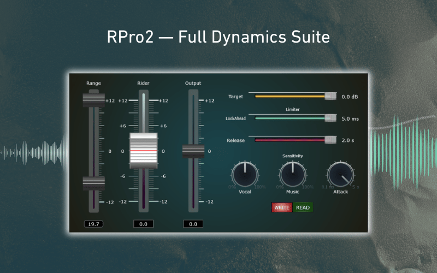Viewport: 437px width, 273px height.
Task: Click the Sensitivity label
Action: coord(293,156)
